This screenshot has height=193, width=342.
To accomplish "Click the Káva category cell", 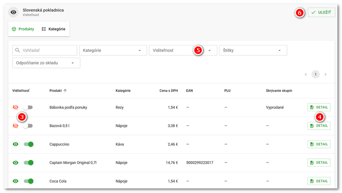I will (120, 144).
